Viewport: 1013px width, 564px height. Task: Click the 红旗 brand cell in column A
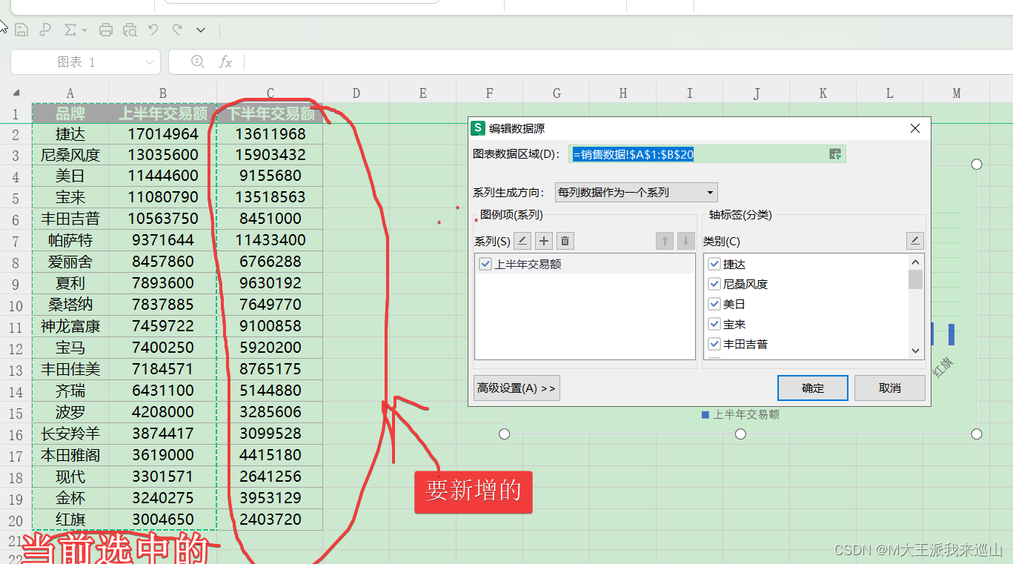coord(70,520)
